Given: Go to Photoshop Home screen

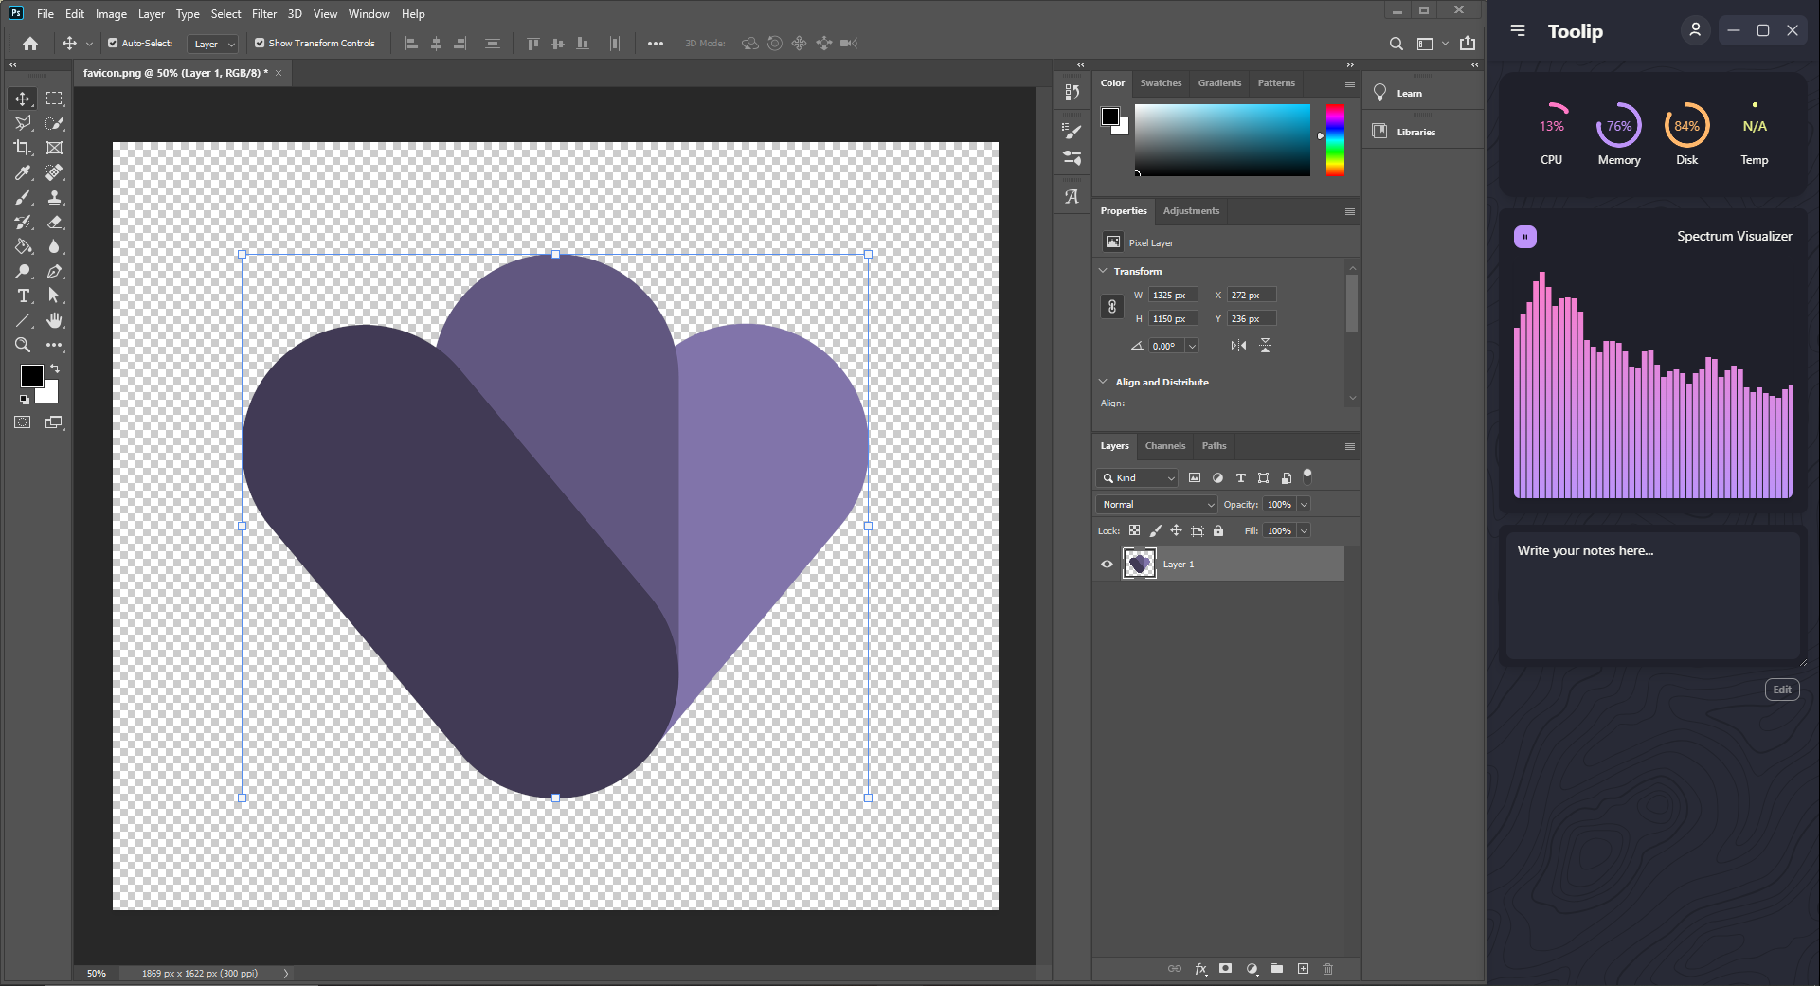Looking at the screenshot, I should pyautogui.click(x=30, y=44).
